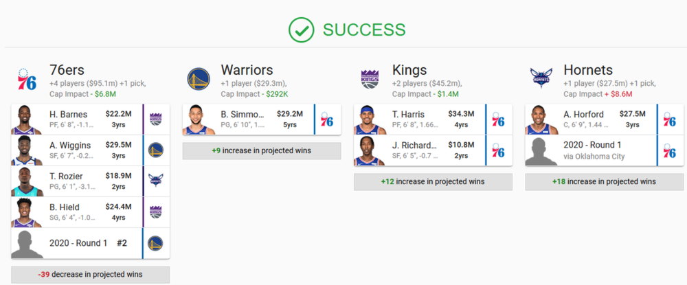Click the green success checkmark icon
Image resolution: width=687 pixels, height=285 pixels.
click(300, 30)
